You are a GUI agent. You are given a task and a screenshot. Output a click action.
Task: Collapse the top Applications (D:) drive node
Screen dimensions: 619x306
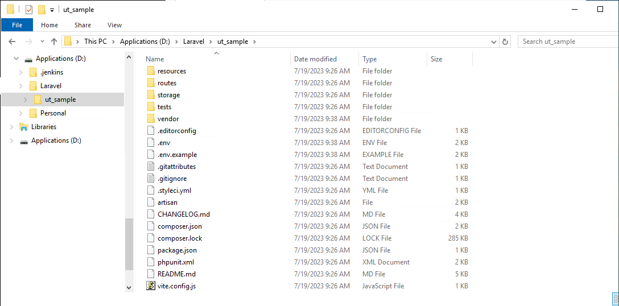(x=16, y=59)
